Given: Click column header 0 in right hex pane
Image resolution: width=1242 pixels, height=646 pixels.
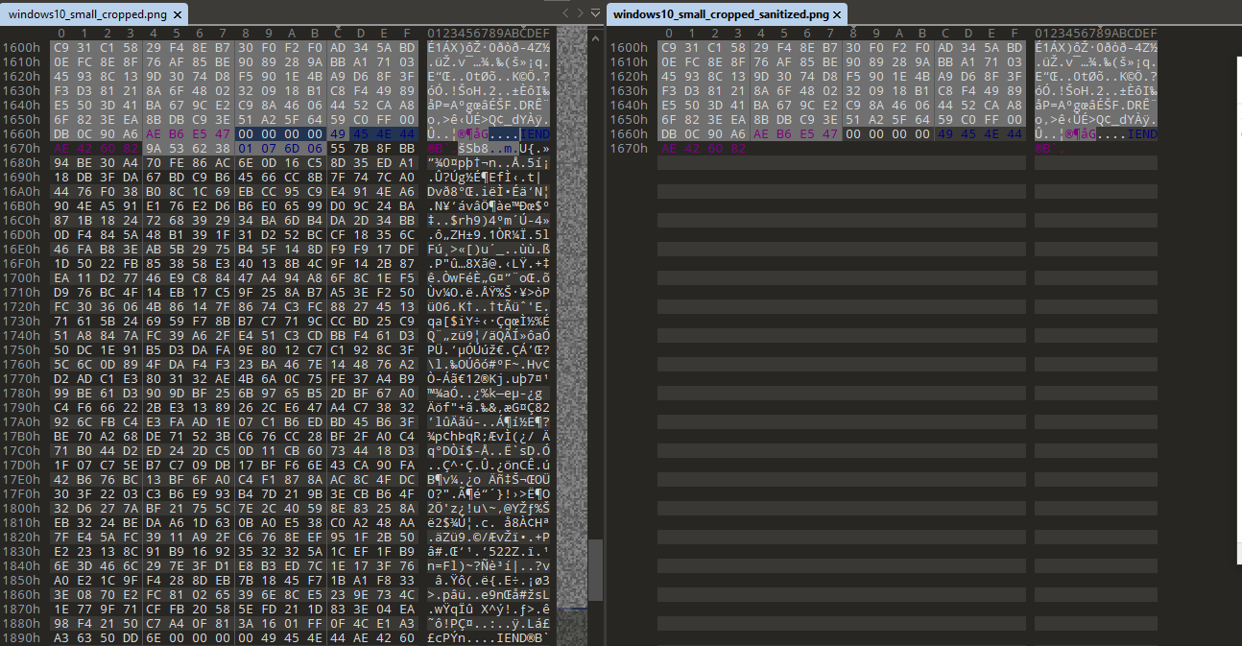Looking at the screenshot, I should pyautogui.click(x=668, y=35).
